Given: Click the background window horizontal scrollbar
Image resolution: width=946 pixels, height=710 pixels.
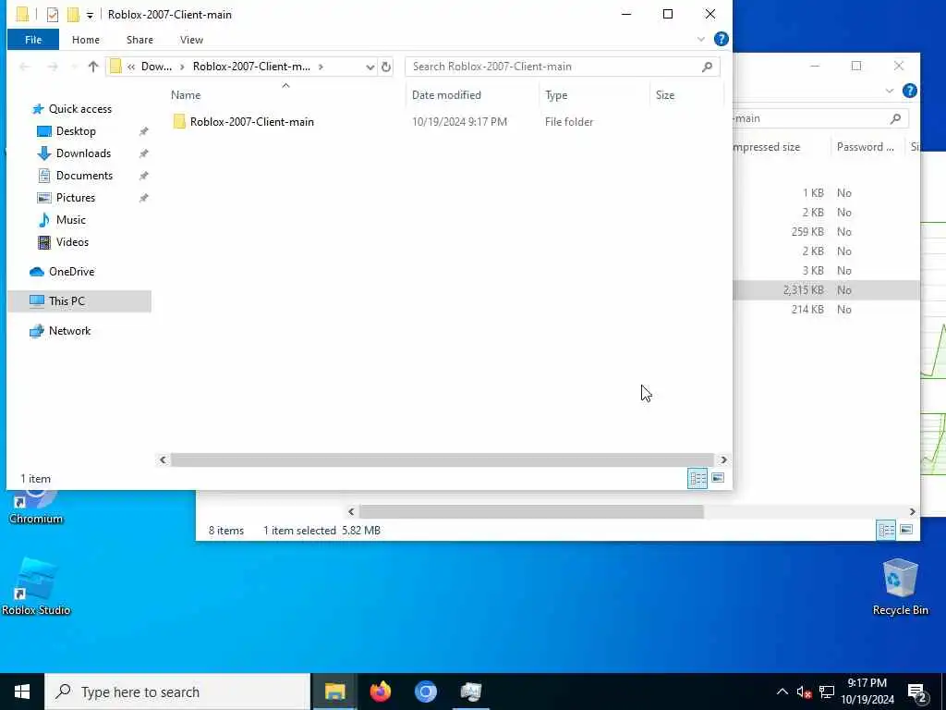Looking at the screenshot, I should 531,512.
